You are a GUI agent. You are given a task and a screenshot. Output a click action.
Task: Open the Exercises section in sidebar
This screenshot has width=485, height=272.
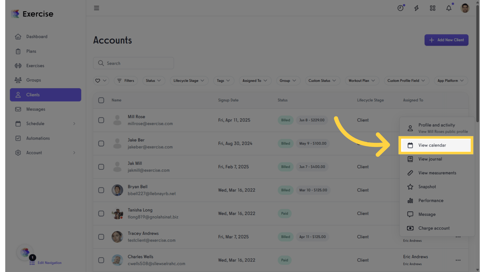(36, 66)
